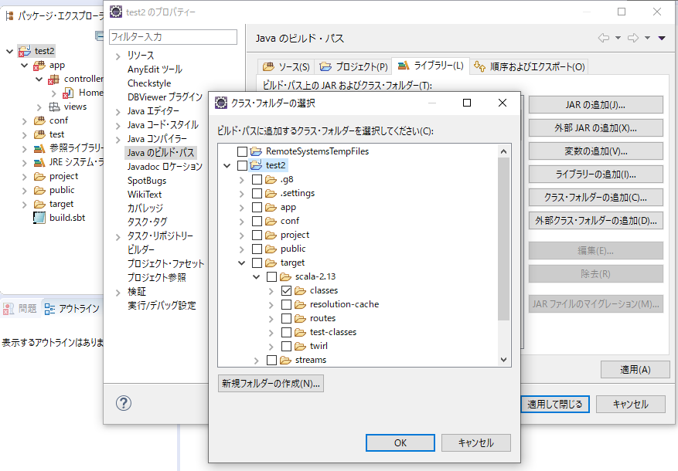Check the test-classes folder checkbox

pos(286,333)
